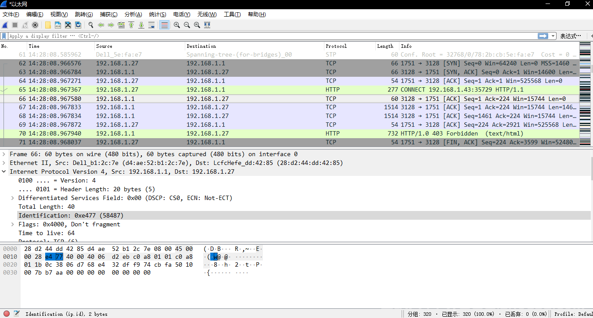The height and width of the screenshot is (318, 593).
Task: Zoom out main window text
Action: [187, 25]
